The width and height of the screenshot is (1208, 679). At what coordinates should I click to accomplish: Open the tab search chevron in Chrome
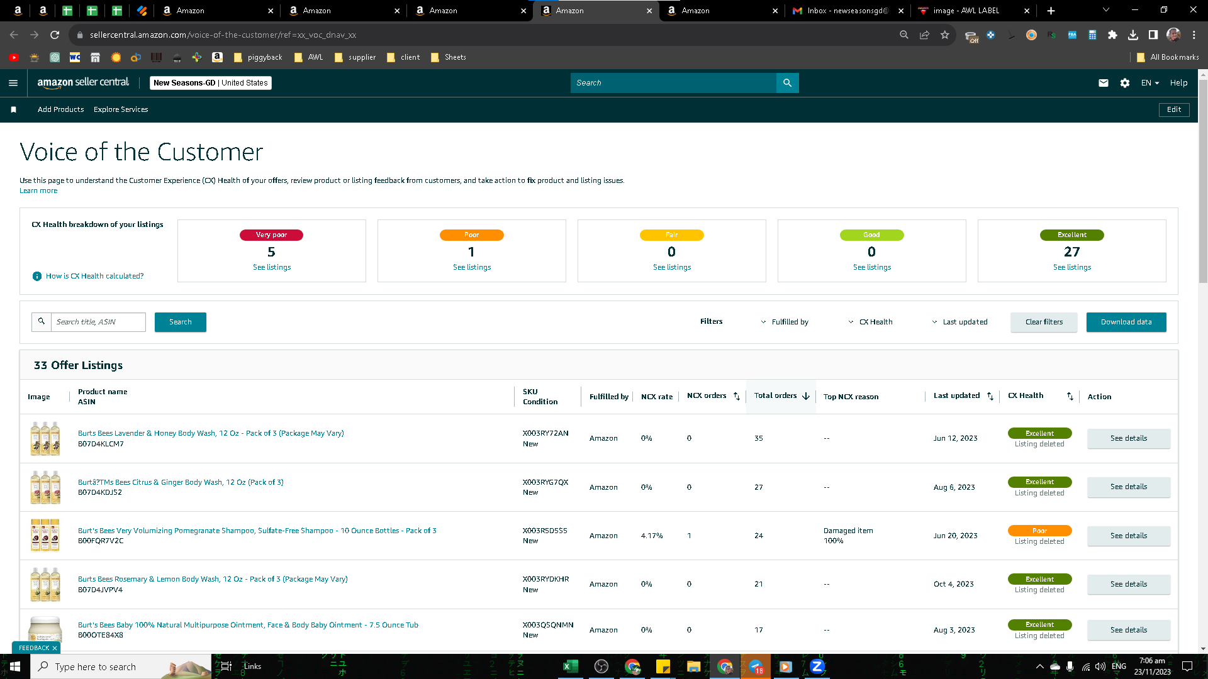click(1105, 10)
